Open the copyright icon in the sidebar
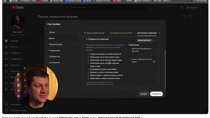The height and width of the screenshot is (118, 210). 6,71
